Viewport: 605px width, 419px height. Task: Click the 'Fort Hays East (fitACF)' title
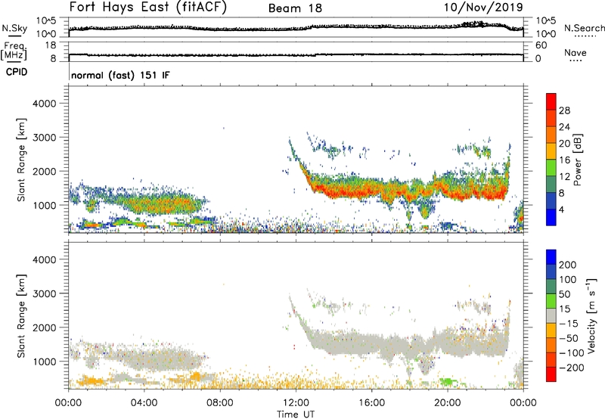(x=148, y=8)
